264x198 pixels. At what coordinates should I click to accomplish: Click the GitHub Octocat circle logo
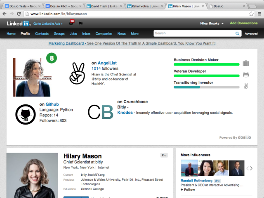[x=26, y=115]
